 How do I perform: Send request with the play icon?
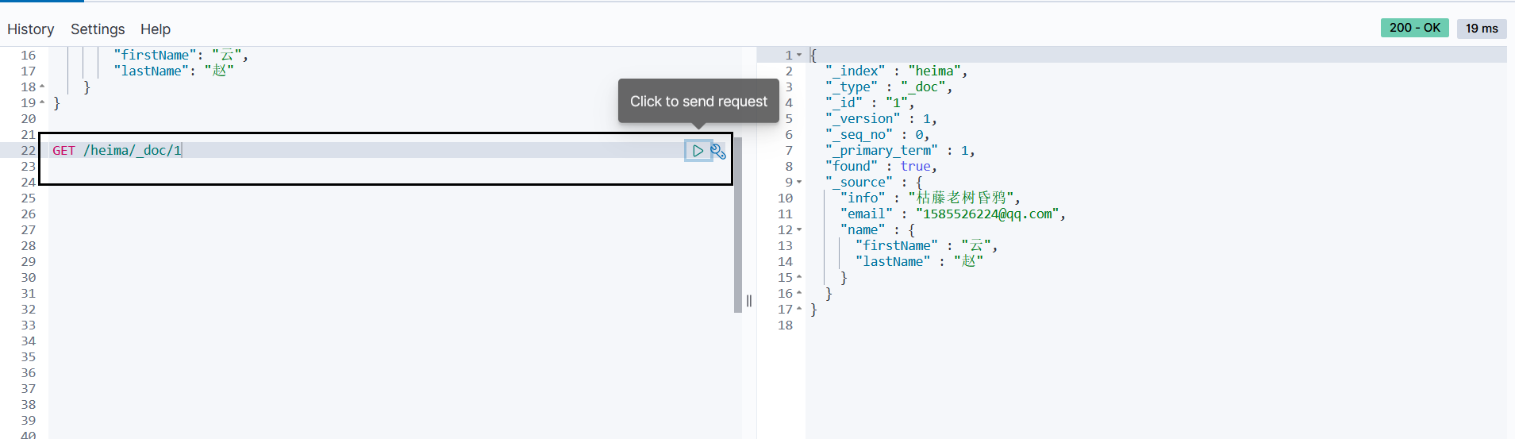click(x=698, y=150)
